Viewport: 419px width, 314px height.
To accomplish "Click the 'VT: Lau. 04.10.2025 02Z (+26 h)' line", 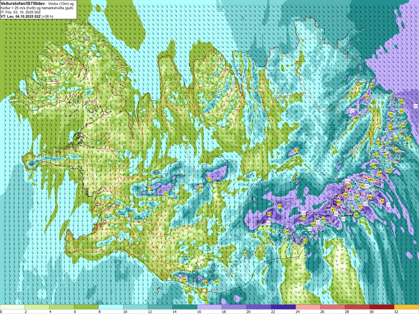I will (27, 16).
